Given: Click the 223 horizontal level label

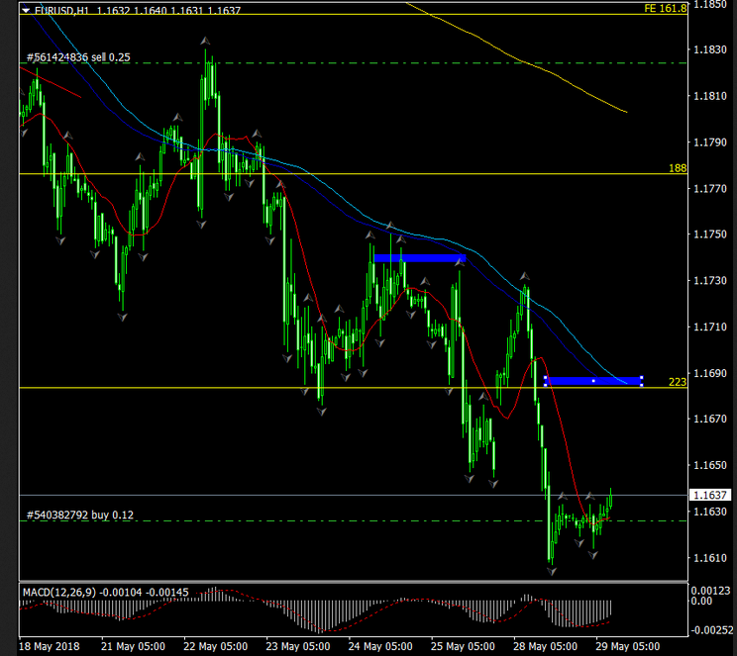Looking at the screenshot, I should click(x=678, y=382).
